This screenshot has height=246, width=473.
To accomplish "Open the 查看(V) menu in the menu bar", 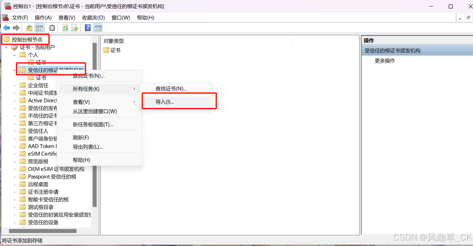I will 67,18.
